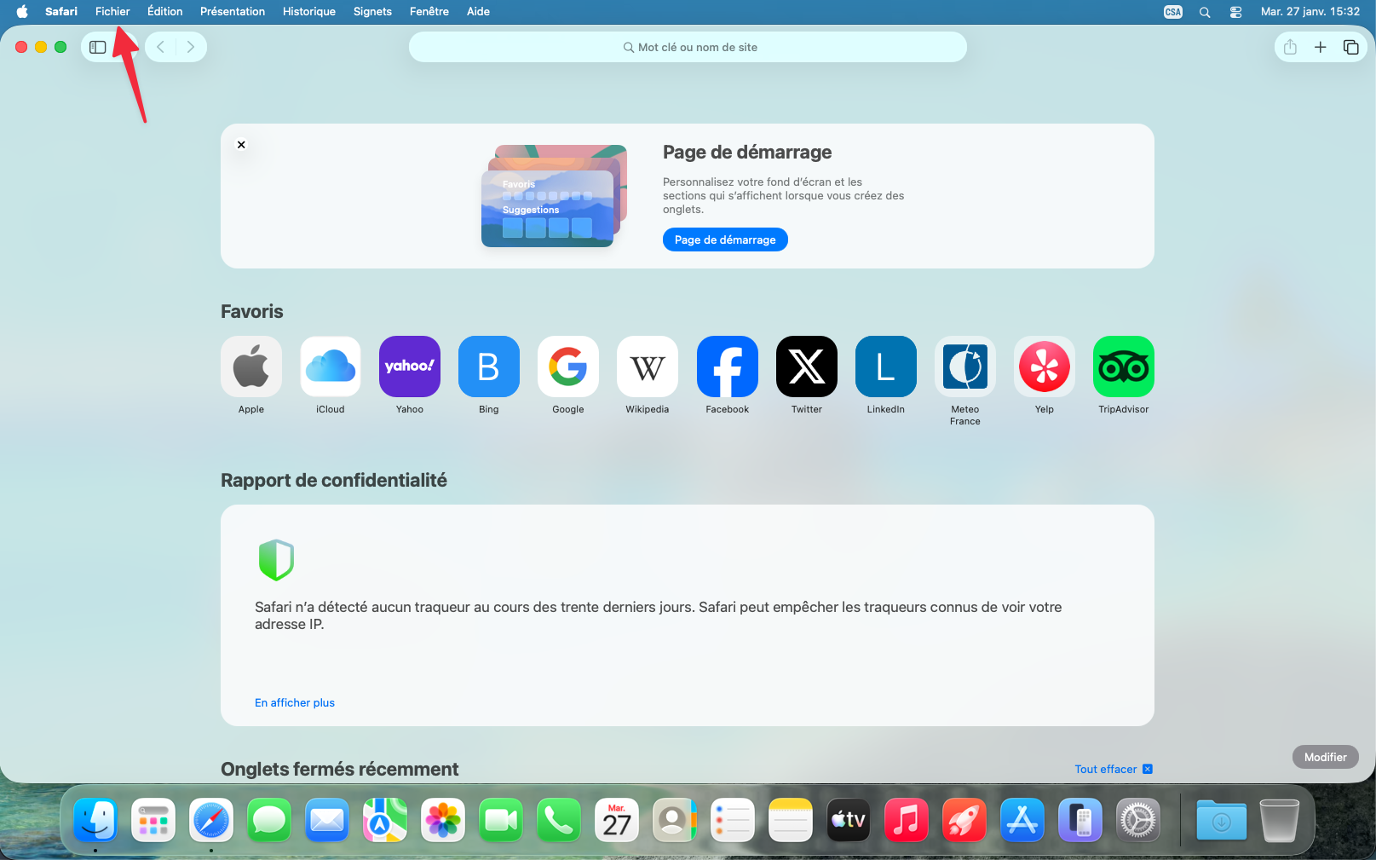Screen dimensions: 1376x860
Task: Open Music from the Dock
Action: coord(907,821)
